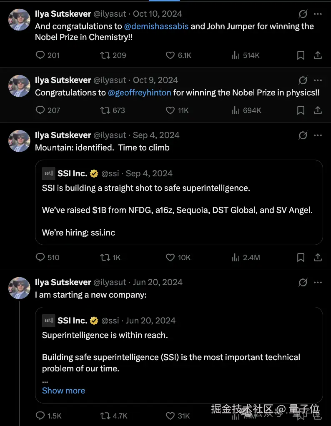
Task: Reply to the 'I am starting a new company' tweet
Action: coord(40,416)
